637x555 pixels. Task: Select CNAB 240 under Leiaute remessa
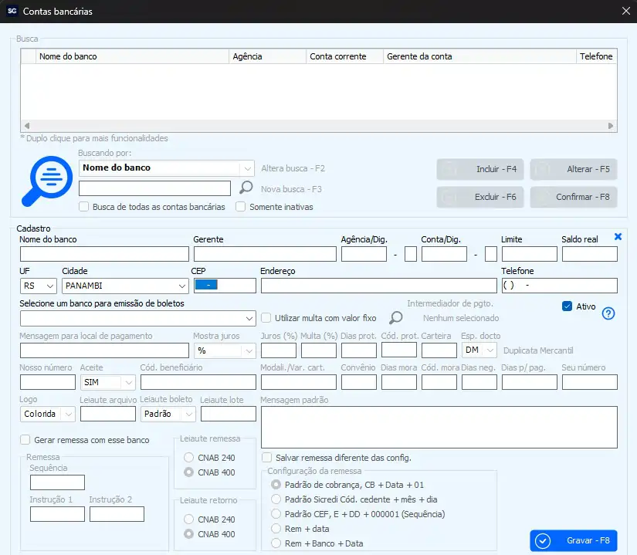pos(188,457)
